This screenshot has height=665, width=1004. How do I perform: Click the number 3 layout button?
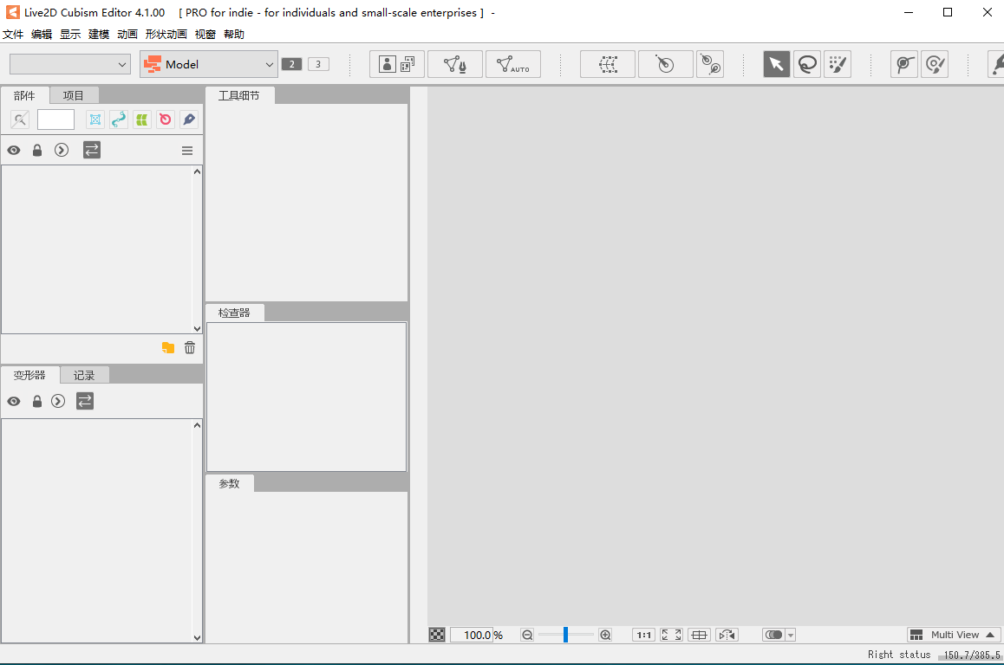[318, 64]
